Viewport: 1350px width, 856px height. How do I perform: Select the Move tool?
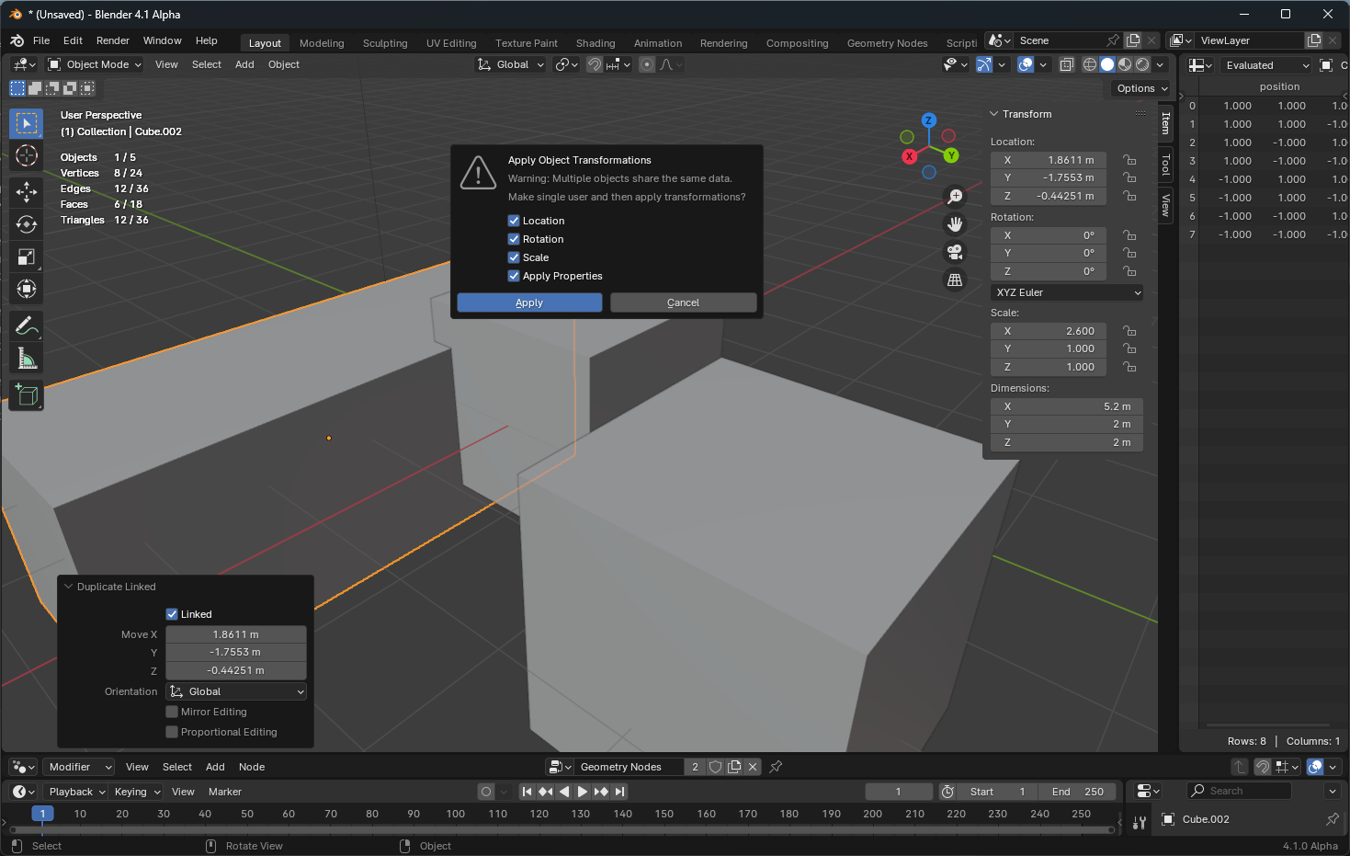(27, 191)
